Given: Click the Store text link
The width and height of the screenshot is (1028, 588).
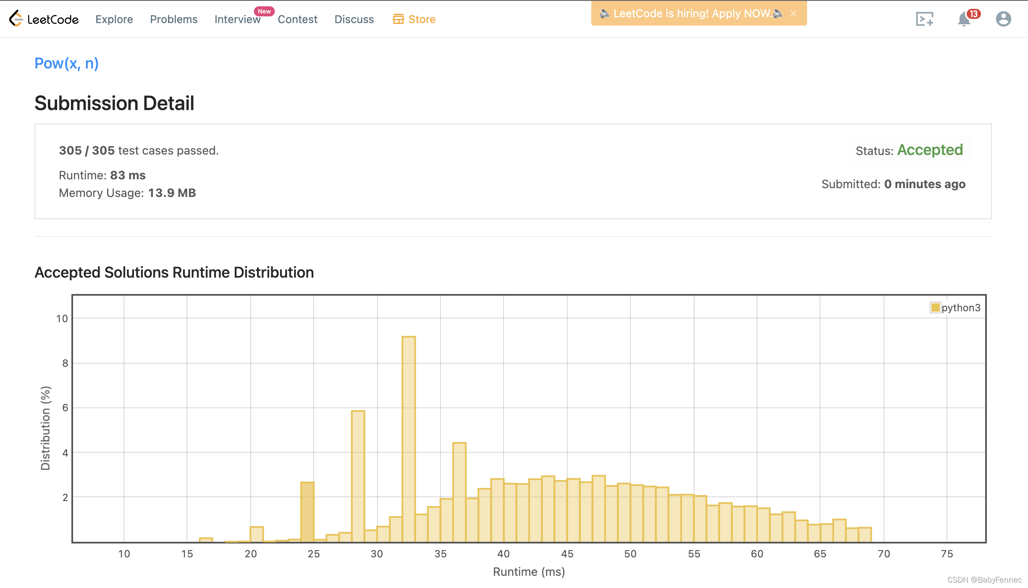Looking at the screenshot, I should (x=422, y=19).
